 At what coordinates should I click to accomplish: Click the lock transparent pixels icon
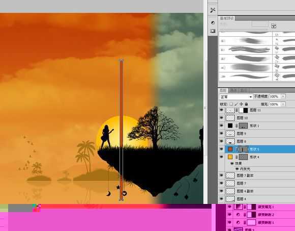click(x=231, y=104)
